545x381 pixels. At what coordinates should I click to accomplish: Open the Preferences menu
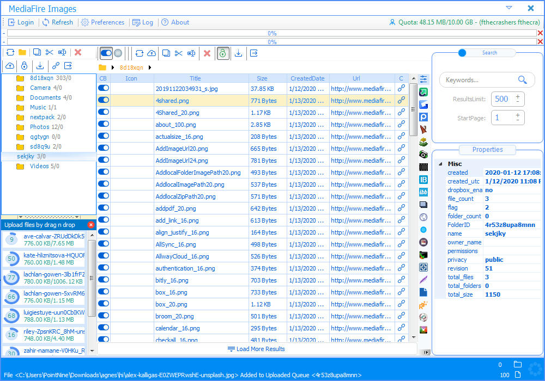coord(102,22)
